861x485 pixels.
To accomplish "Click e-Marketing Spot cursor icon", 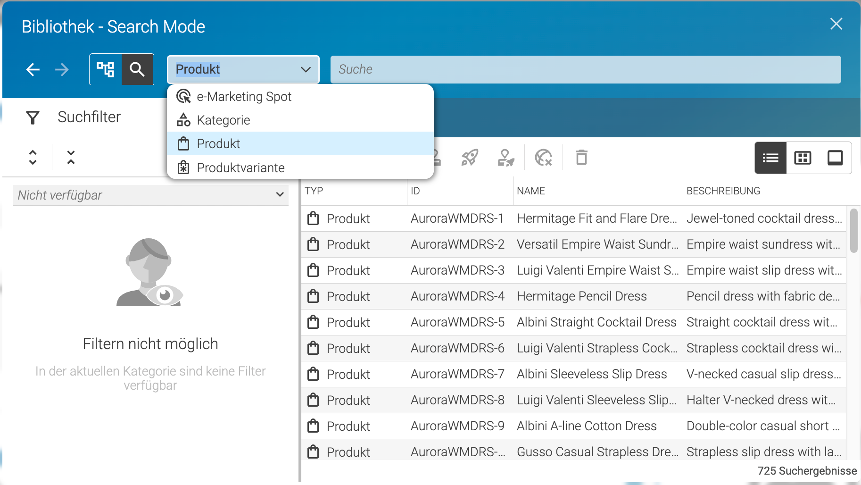I will [183, 96].
